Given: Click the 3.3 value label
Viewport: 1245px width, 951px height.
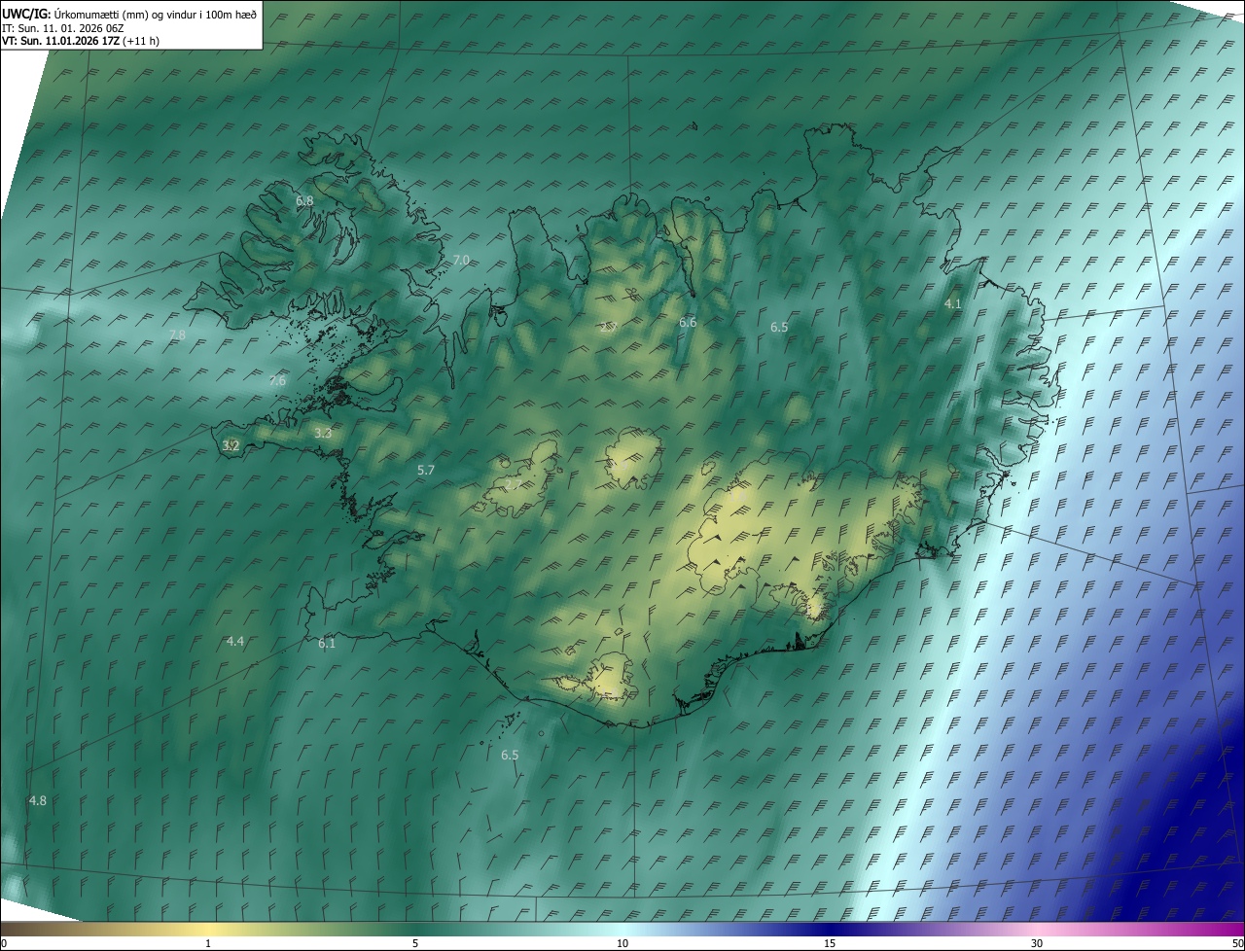Looking at the screenshot, I should [323, 433].
